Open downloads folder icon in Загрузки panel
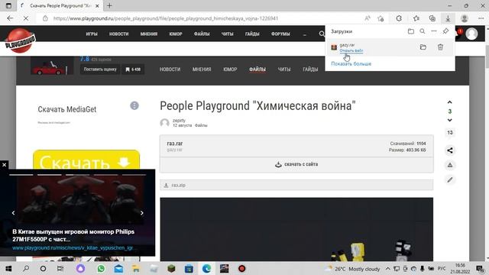489x275 pixels. click(x=411, y=31)
